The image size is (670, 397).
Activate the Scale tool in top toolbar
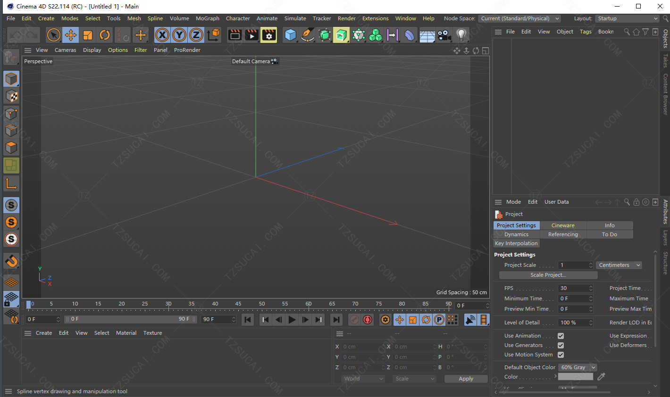point(88,35)
